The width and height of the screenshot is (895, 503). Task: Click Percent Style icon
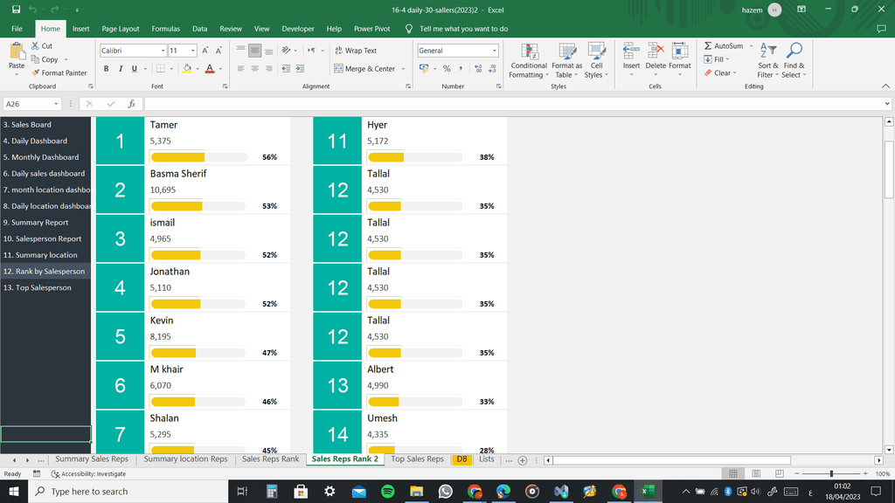point(447,69)
